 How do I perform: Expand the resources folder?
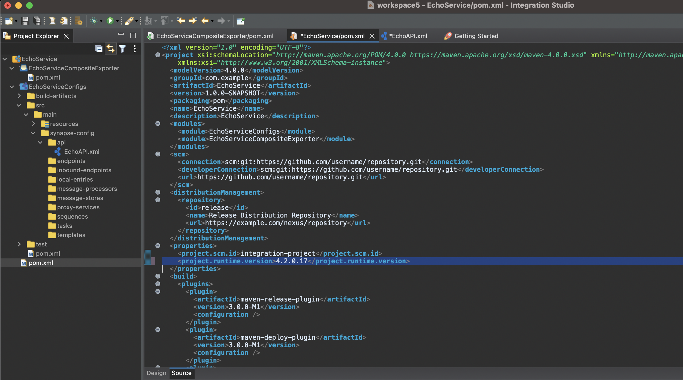coord(33,124)
